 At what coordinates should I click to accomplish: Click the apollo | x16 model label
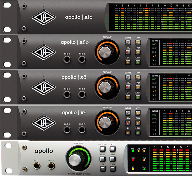pyautogui.click(x=79, y=17)
